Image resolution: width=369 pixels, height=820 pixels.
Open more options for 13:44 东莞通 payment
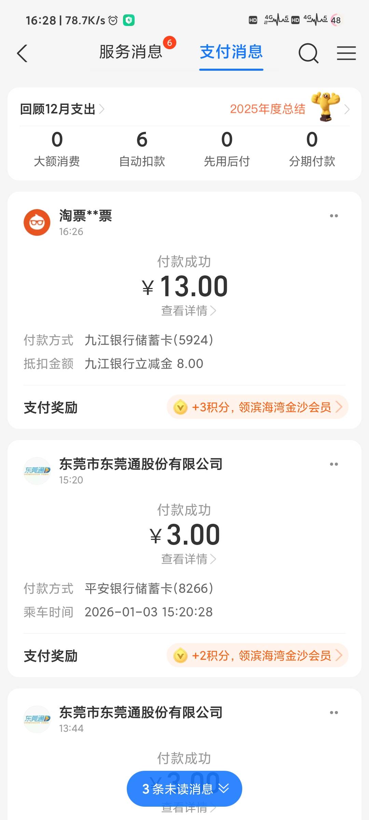click(x=334, y=713)
